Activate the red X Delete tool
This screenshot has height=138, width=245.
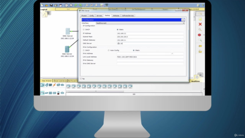(200, 24)
